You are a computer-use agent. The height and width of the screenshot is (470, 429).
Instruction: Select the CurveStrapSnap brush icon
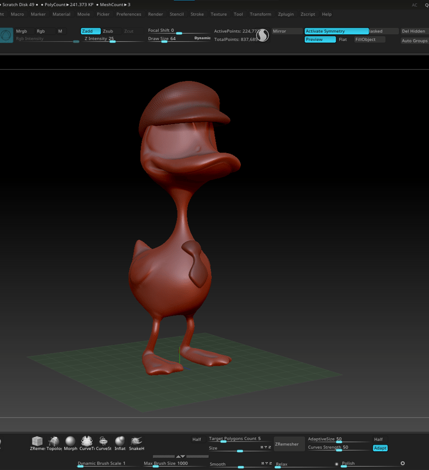pyautogui.click(x=103, y=443)
